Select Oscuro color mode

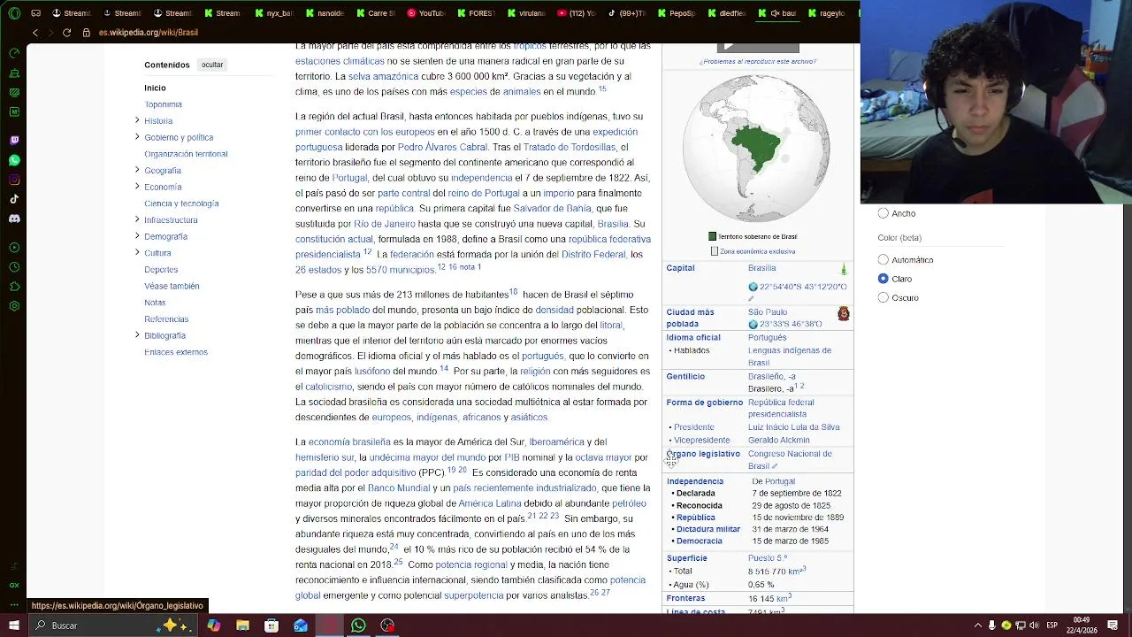pos(883,297)
